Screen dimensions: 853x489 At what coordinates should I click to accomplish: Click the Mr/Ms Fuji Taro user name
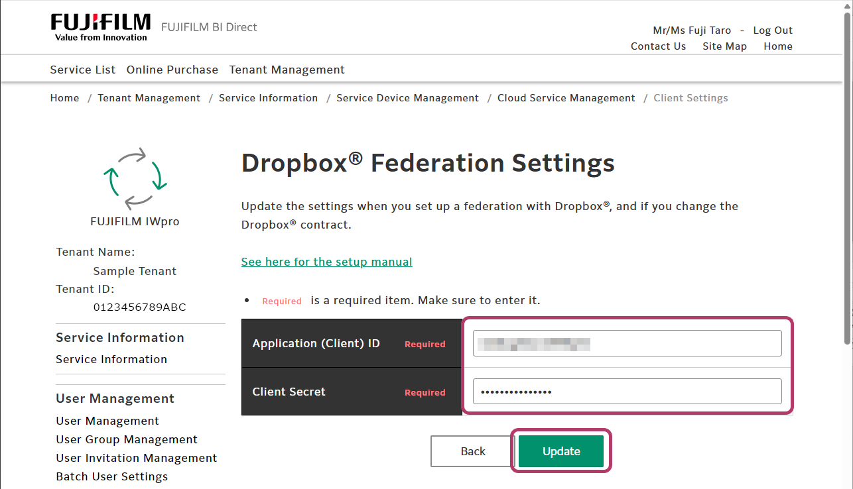692,30
